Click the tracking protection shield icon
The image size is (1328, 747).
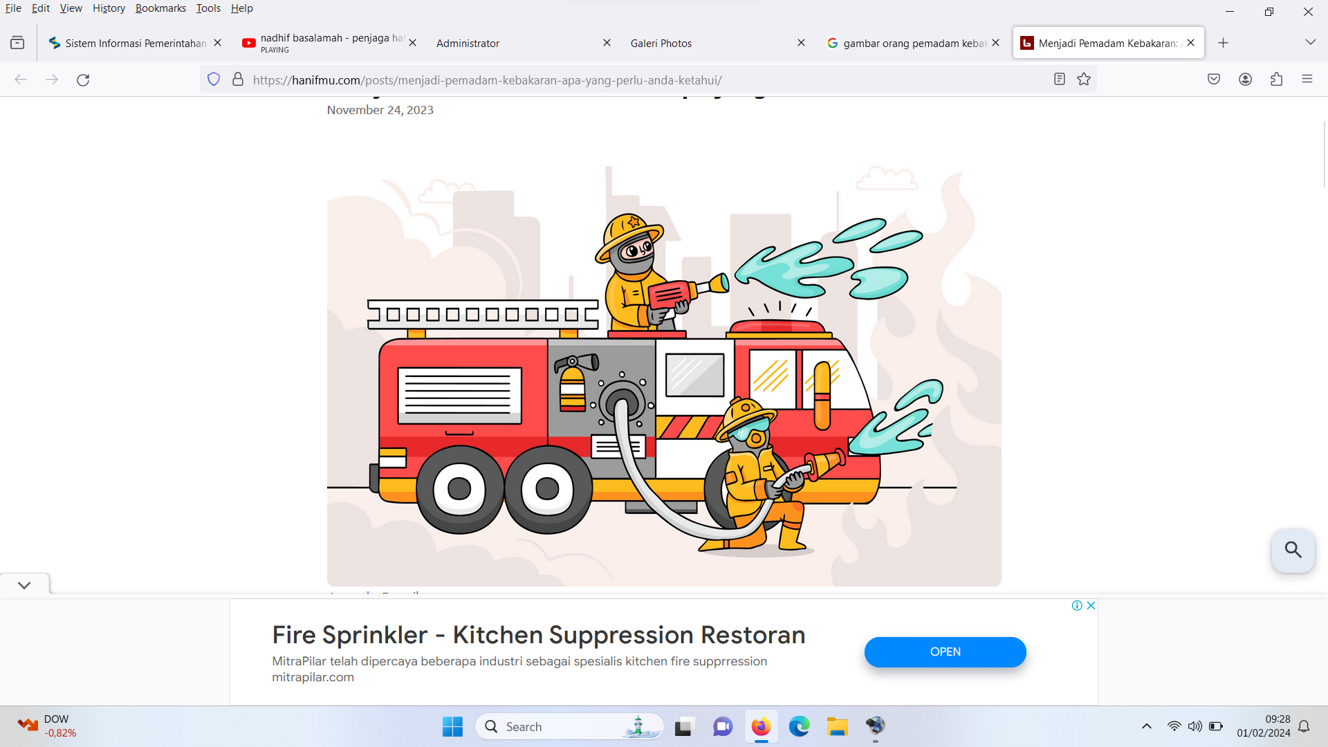(214, 80)
